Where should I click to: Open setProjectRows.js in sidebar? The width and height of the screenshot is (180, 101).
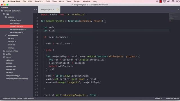pyautogui.click(x=17, y=33)
